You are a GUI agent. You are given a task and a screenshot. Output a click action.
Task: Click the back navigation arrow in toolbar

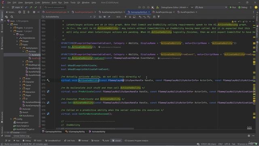3,7
